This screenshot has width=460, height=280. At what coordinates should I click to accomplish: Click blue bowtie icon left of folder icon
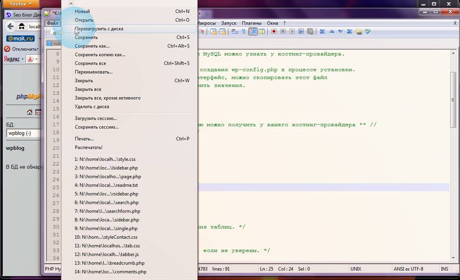tap(350, 31)
